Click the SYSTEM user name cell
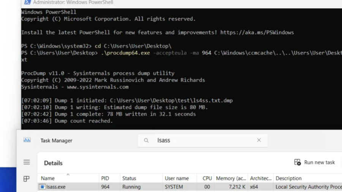The width and height of the screenshot is (342, 192). point(174,187)
